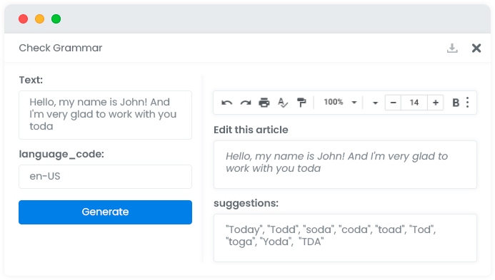Click into the Edit this article box
The image size is (495, 280).
[x=345, y=165]
